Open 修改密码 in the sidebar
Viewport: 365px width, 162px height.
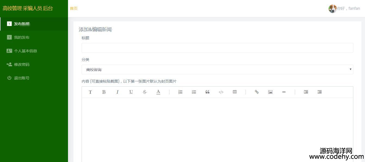(34, 64)
